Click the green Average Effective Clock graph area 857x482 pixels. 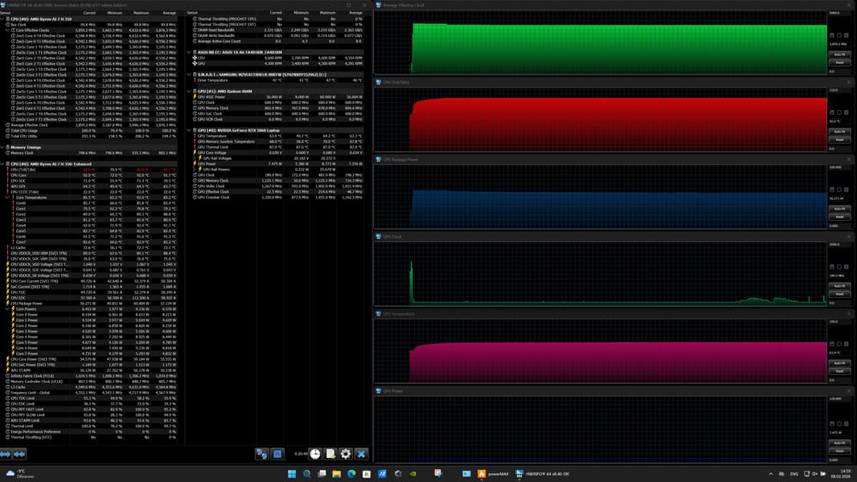click(619, 47)
